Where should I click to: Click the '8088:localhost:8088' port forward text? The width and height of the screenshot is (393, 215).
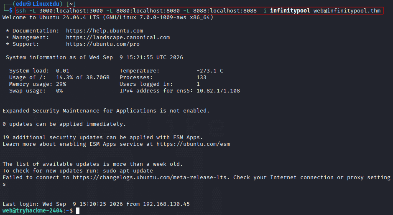tap(225, 11)
